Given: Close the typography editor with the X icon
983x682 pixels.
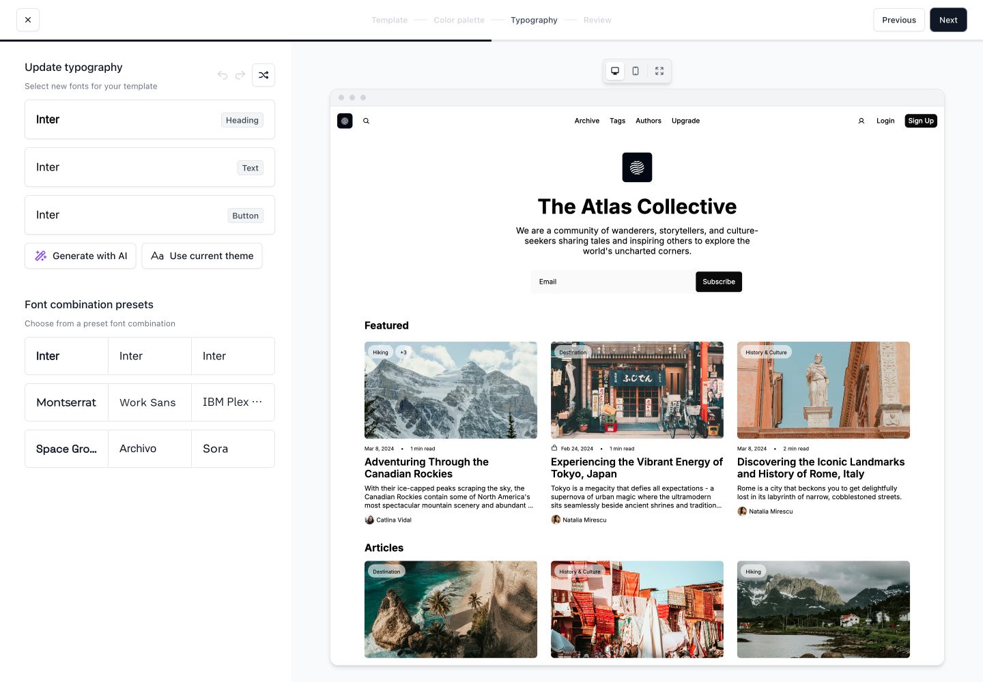Looking at the screenshot, I should tap(28, 20).
